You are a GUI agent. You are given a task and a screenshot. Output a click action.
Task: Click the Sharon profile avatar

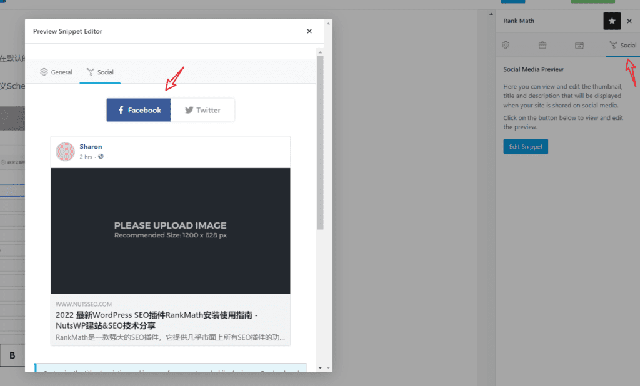65,152
